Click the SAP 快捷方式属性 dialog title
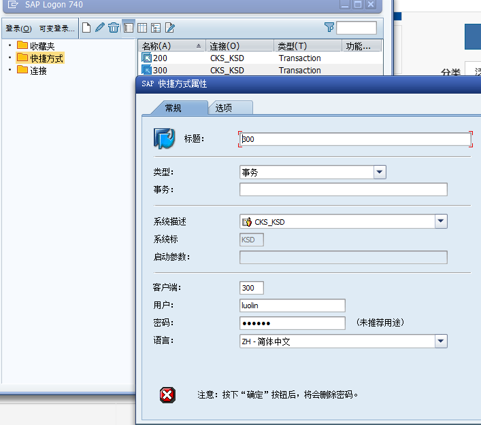The height and width of the screenshot is (425, 481). coord(174,84)
